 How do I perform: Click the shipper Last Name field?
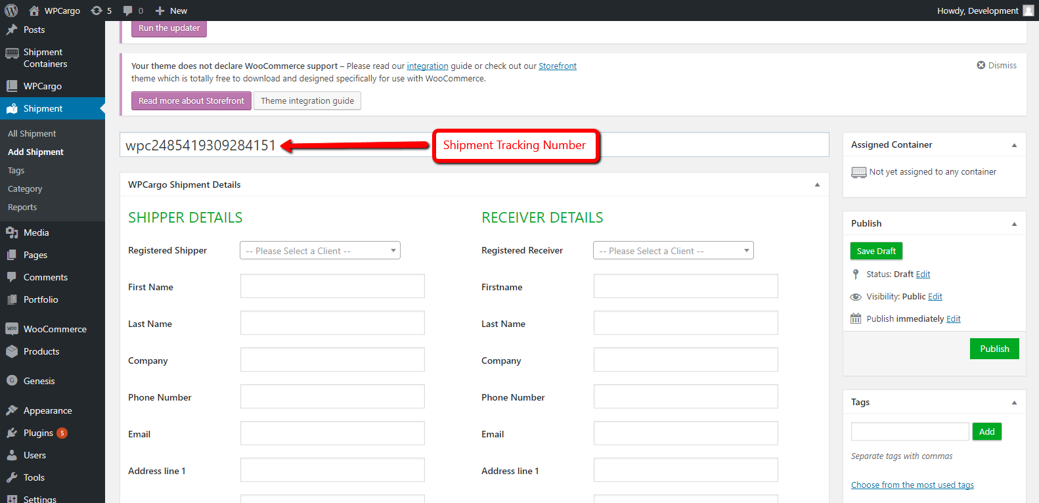click(332, 323)
